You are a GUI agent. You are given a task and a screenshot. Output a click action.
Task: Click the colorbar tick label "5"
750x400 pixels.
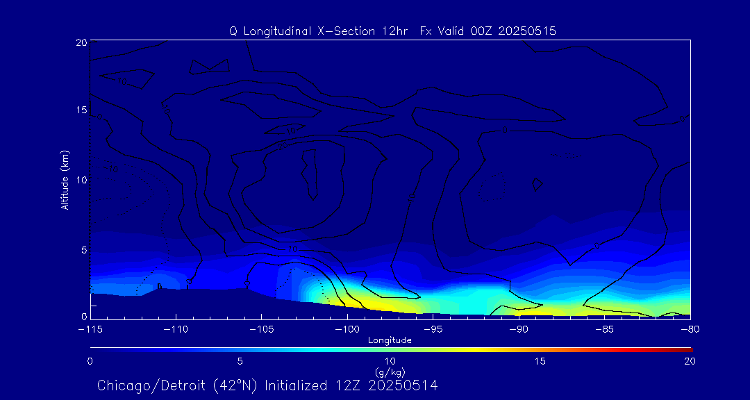(x=240, y=361)
